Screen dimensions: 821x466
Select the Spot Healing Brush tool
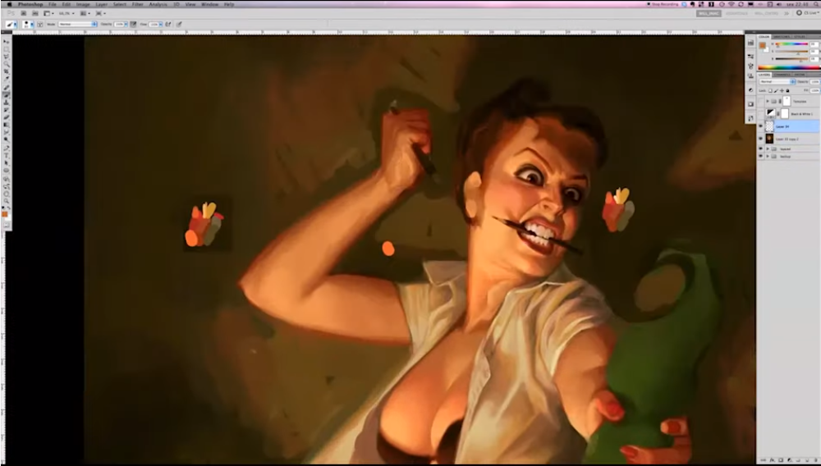7,87
